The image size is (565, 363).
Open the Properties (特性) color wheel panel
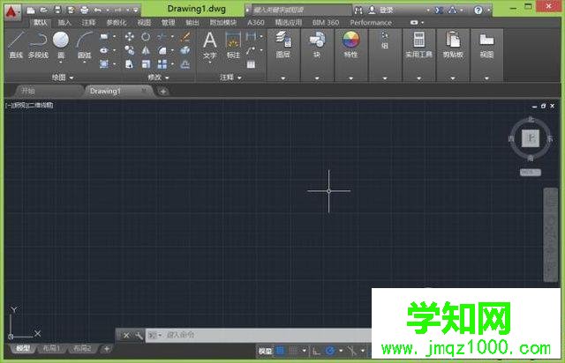click(351, 45)
